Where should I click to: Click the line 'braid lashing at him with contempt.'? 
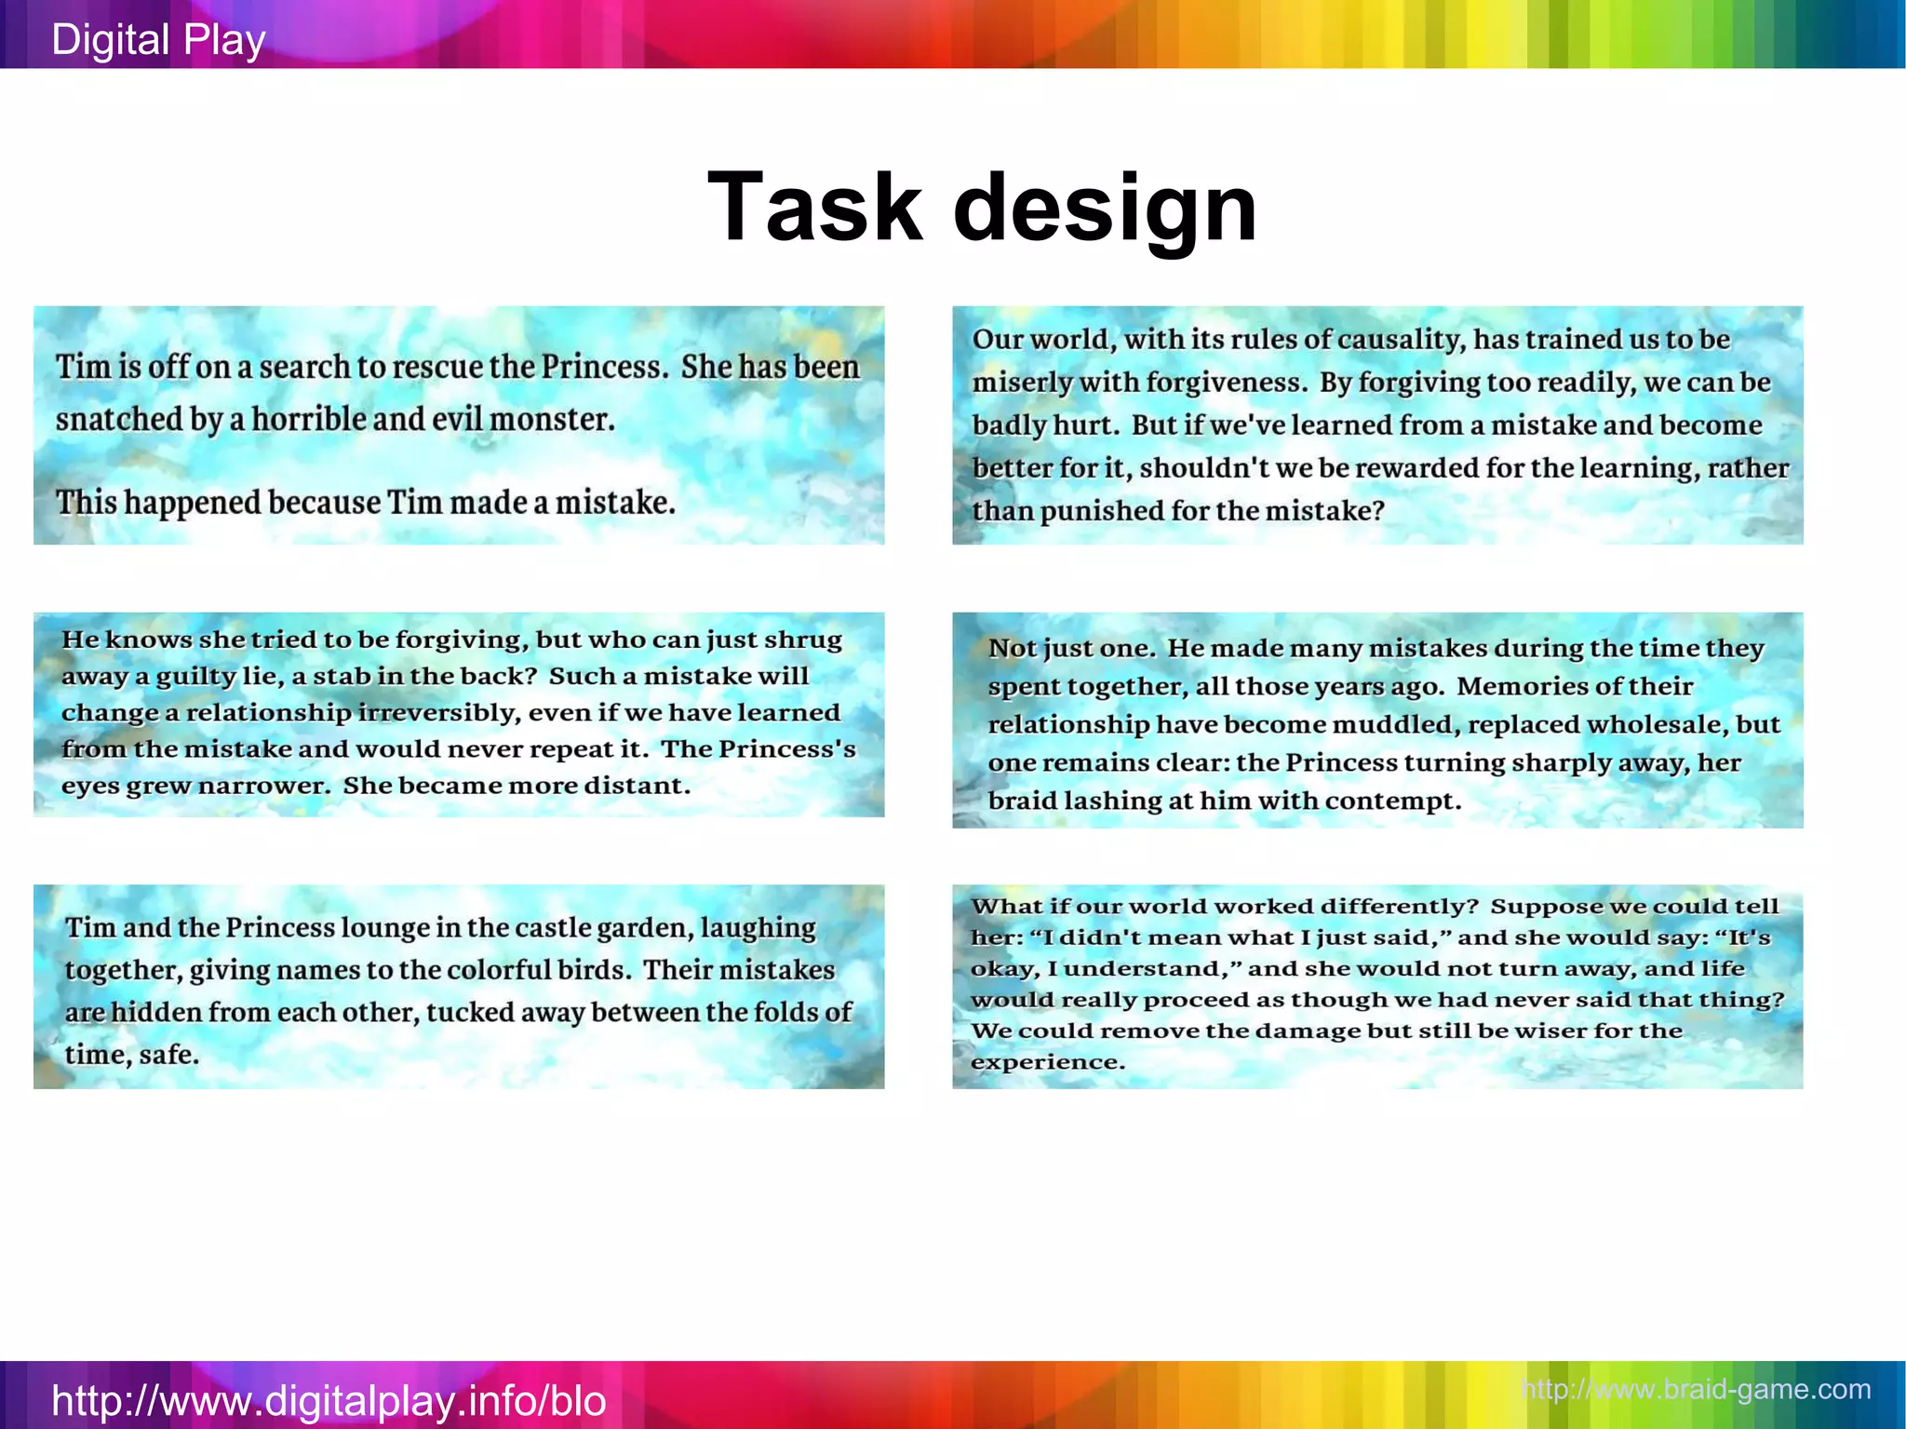[x=1224, y=802]
